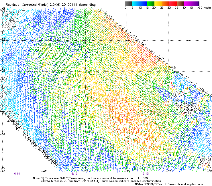Click the '6:15' time label beside -39
Screen dimensions: 212x186
[x=74, y=174]
